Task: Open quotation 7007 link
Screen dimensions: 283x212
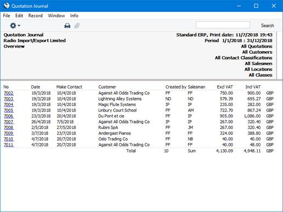Action: click(9, 122)
